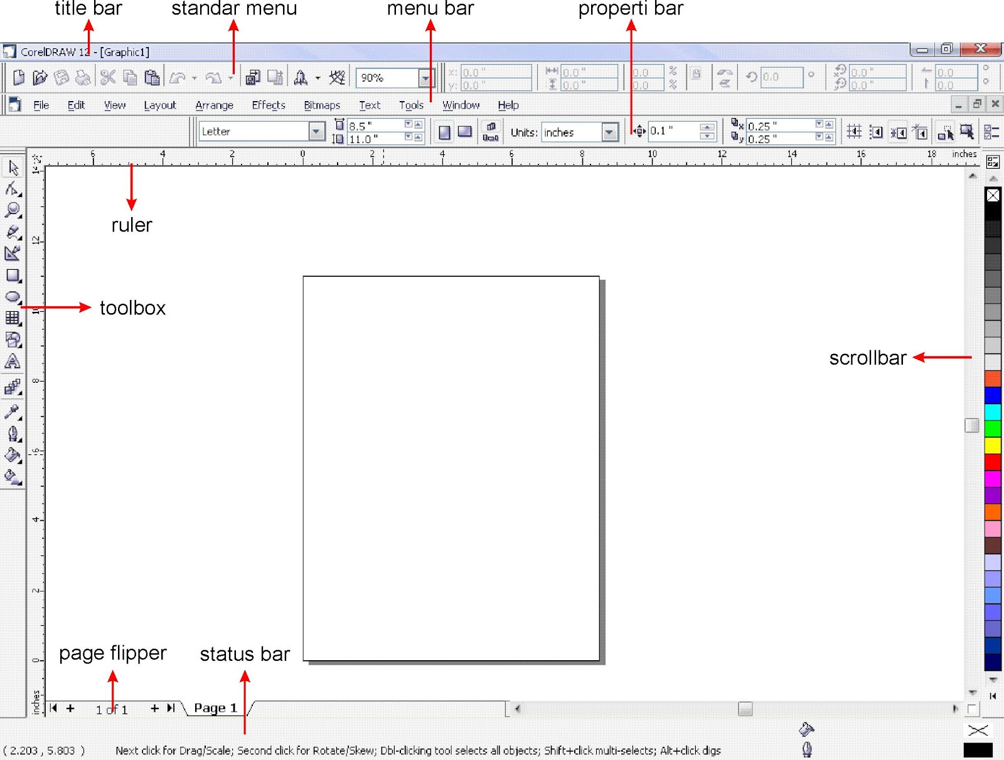Select the Freehand tool in the toolbox

click(13, 232)
